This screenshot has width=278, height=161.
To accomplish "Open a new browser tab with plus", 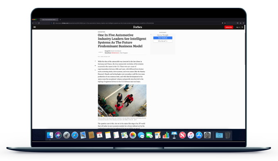I will pyautogui.click(x=60, y=20).
